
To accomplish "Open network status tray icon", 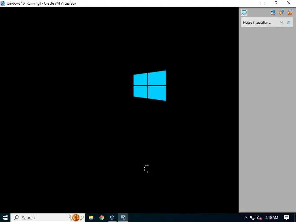I will [x=253, y=218].
